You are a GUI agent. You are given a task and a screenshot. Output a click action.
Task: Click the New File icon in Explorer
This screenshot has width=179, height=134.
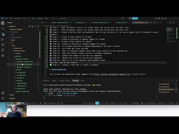click(29, 26)
